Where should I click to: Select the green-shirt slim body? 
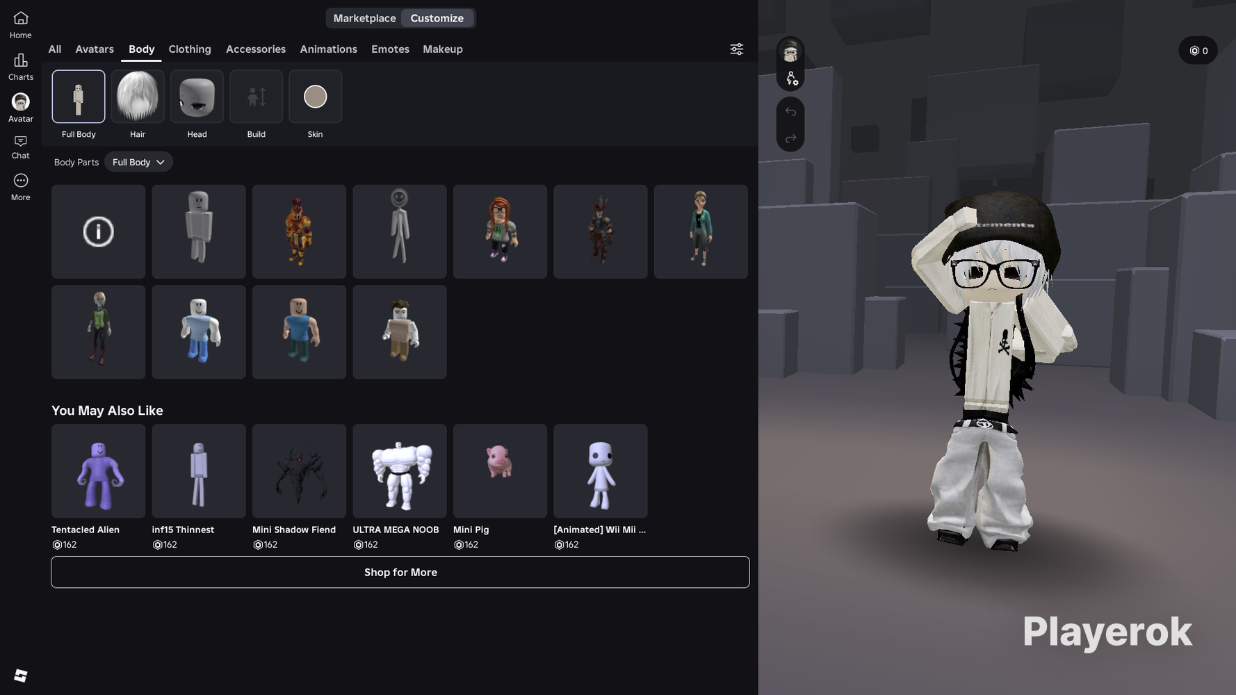(x=99, y=332)
